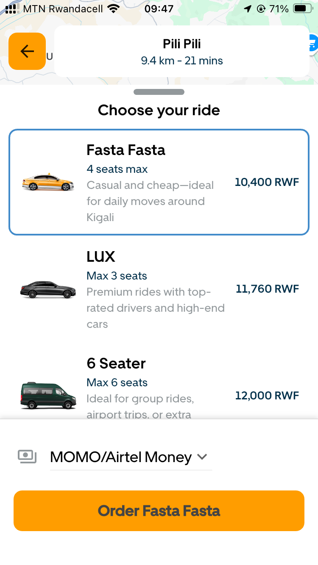
Task: Expand the ride sheet drag handle
Action: (x=159, y=91)
